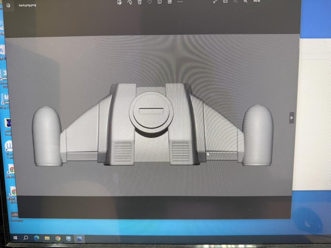Enter fullscreen view with the diagonal arrows
The width and height of the screenshot is (331, 248).
pos(215,1)
